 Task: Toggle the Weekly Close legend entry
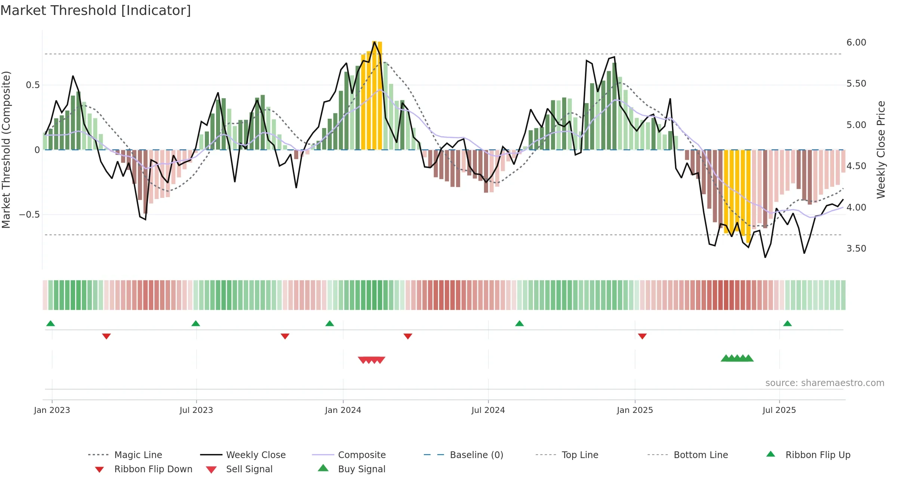click(243, 455)
